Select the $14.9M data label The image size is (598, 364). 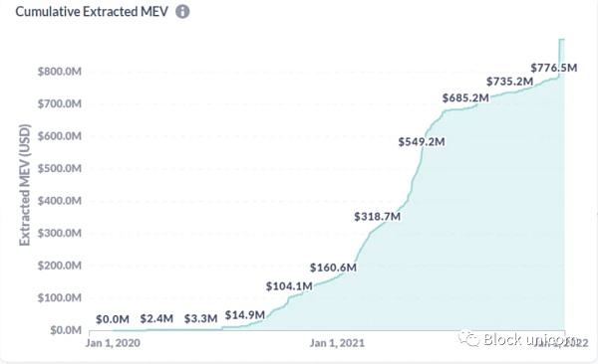[245, 315]
